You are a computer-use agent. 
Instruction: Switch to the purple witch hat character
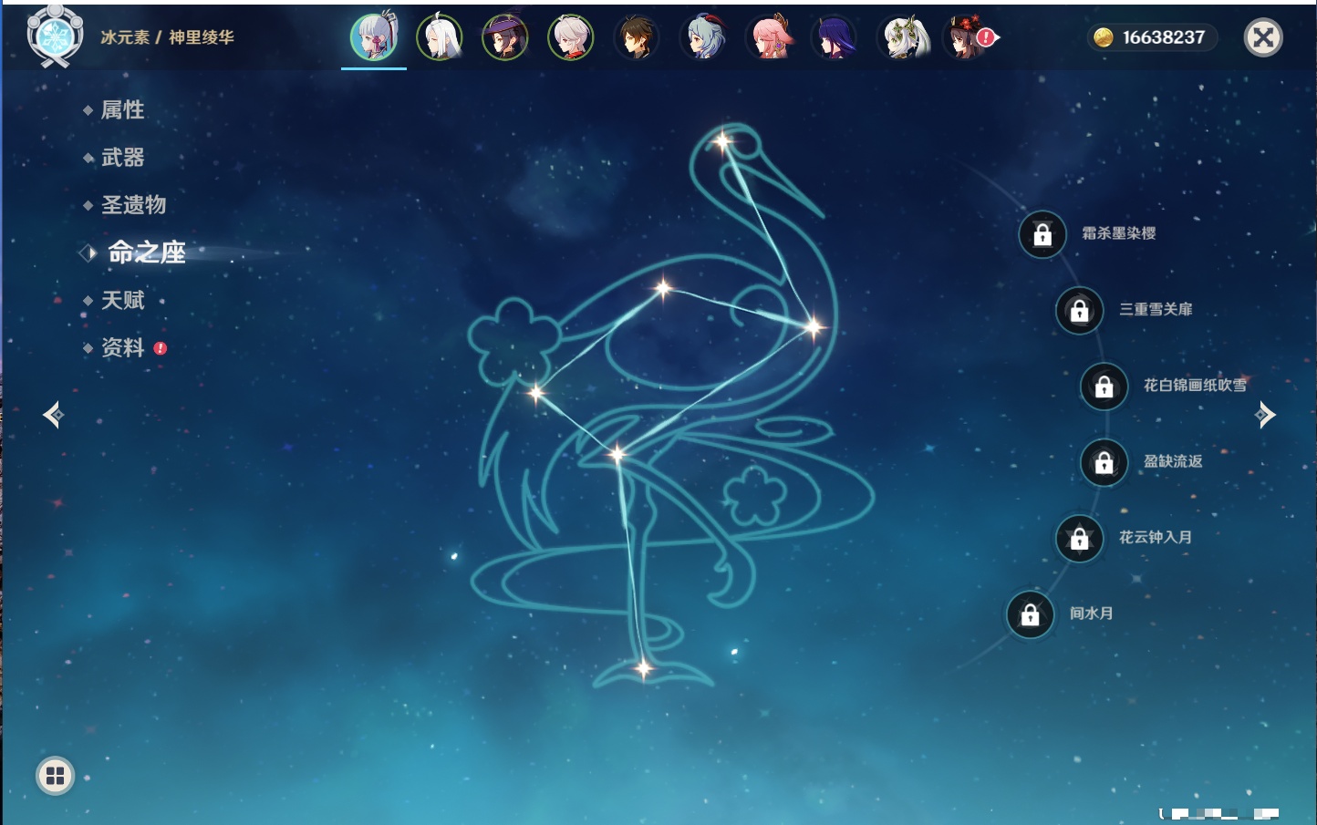coord(504,38)
